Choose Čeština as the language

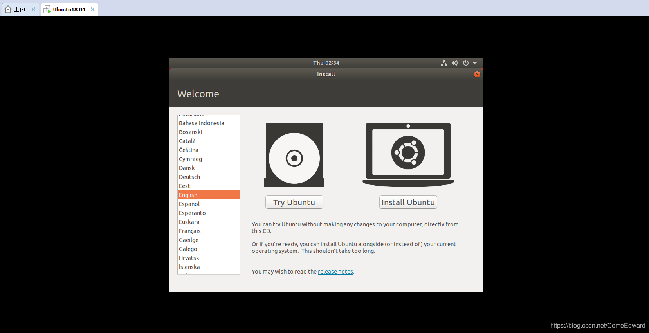(209, 150)
